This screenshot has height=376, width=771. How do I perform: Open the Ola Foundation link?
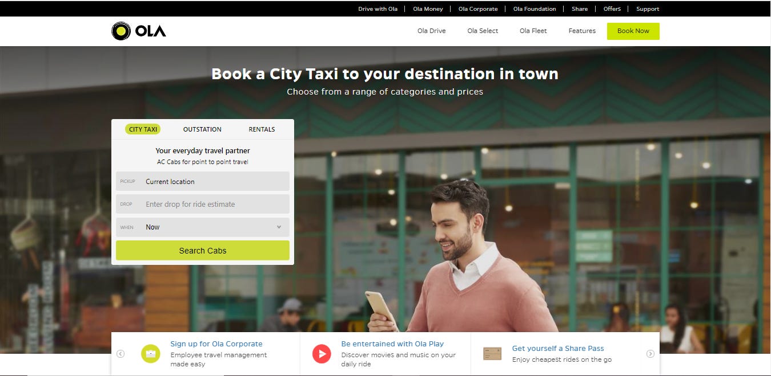pyautogui.click(x=535, y=9)
